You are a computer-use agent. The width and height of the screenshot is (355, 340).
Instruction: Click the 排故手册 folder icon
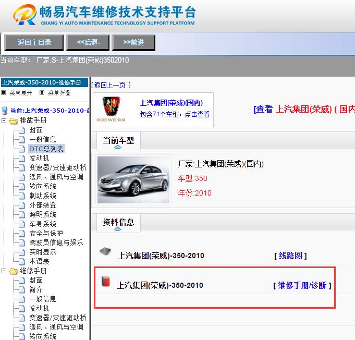coord(14,121)
